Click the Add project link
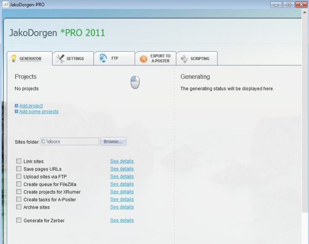This screenshot has height=244, width=309. pyautogui.click(x=31, y=106)
